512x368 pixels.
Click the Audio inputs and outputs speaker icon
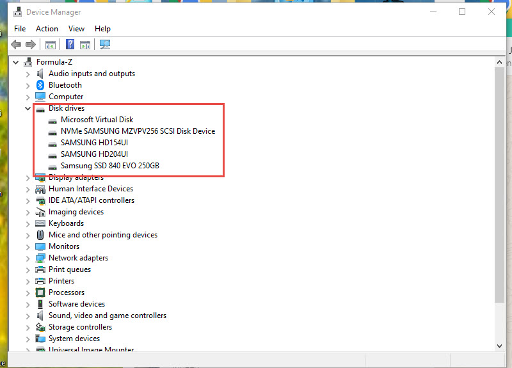click(x=40, y=74)
